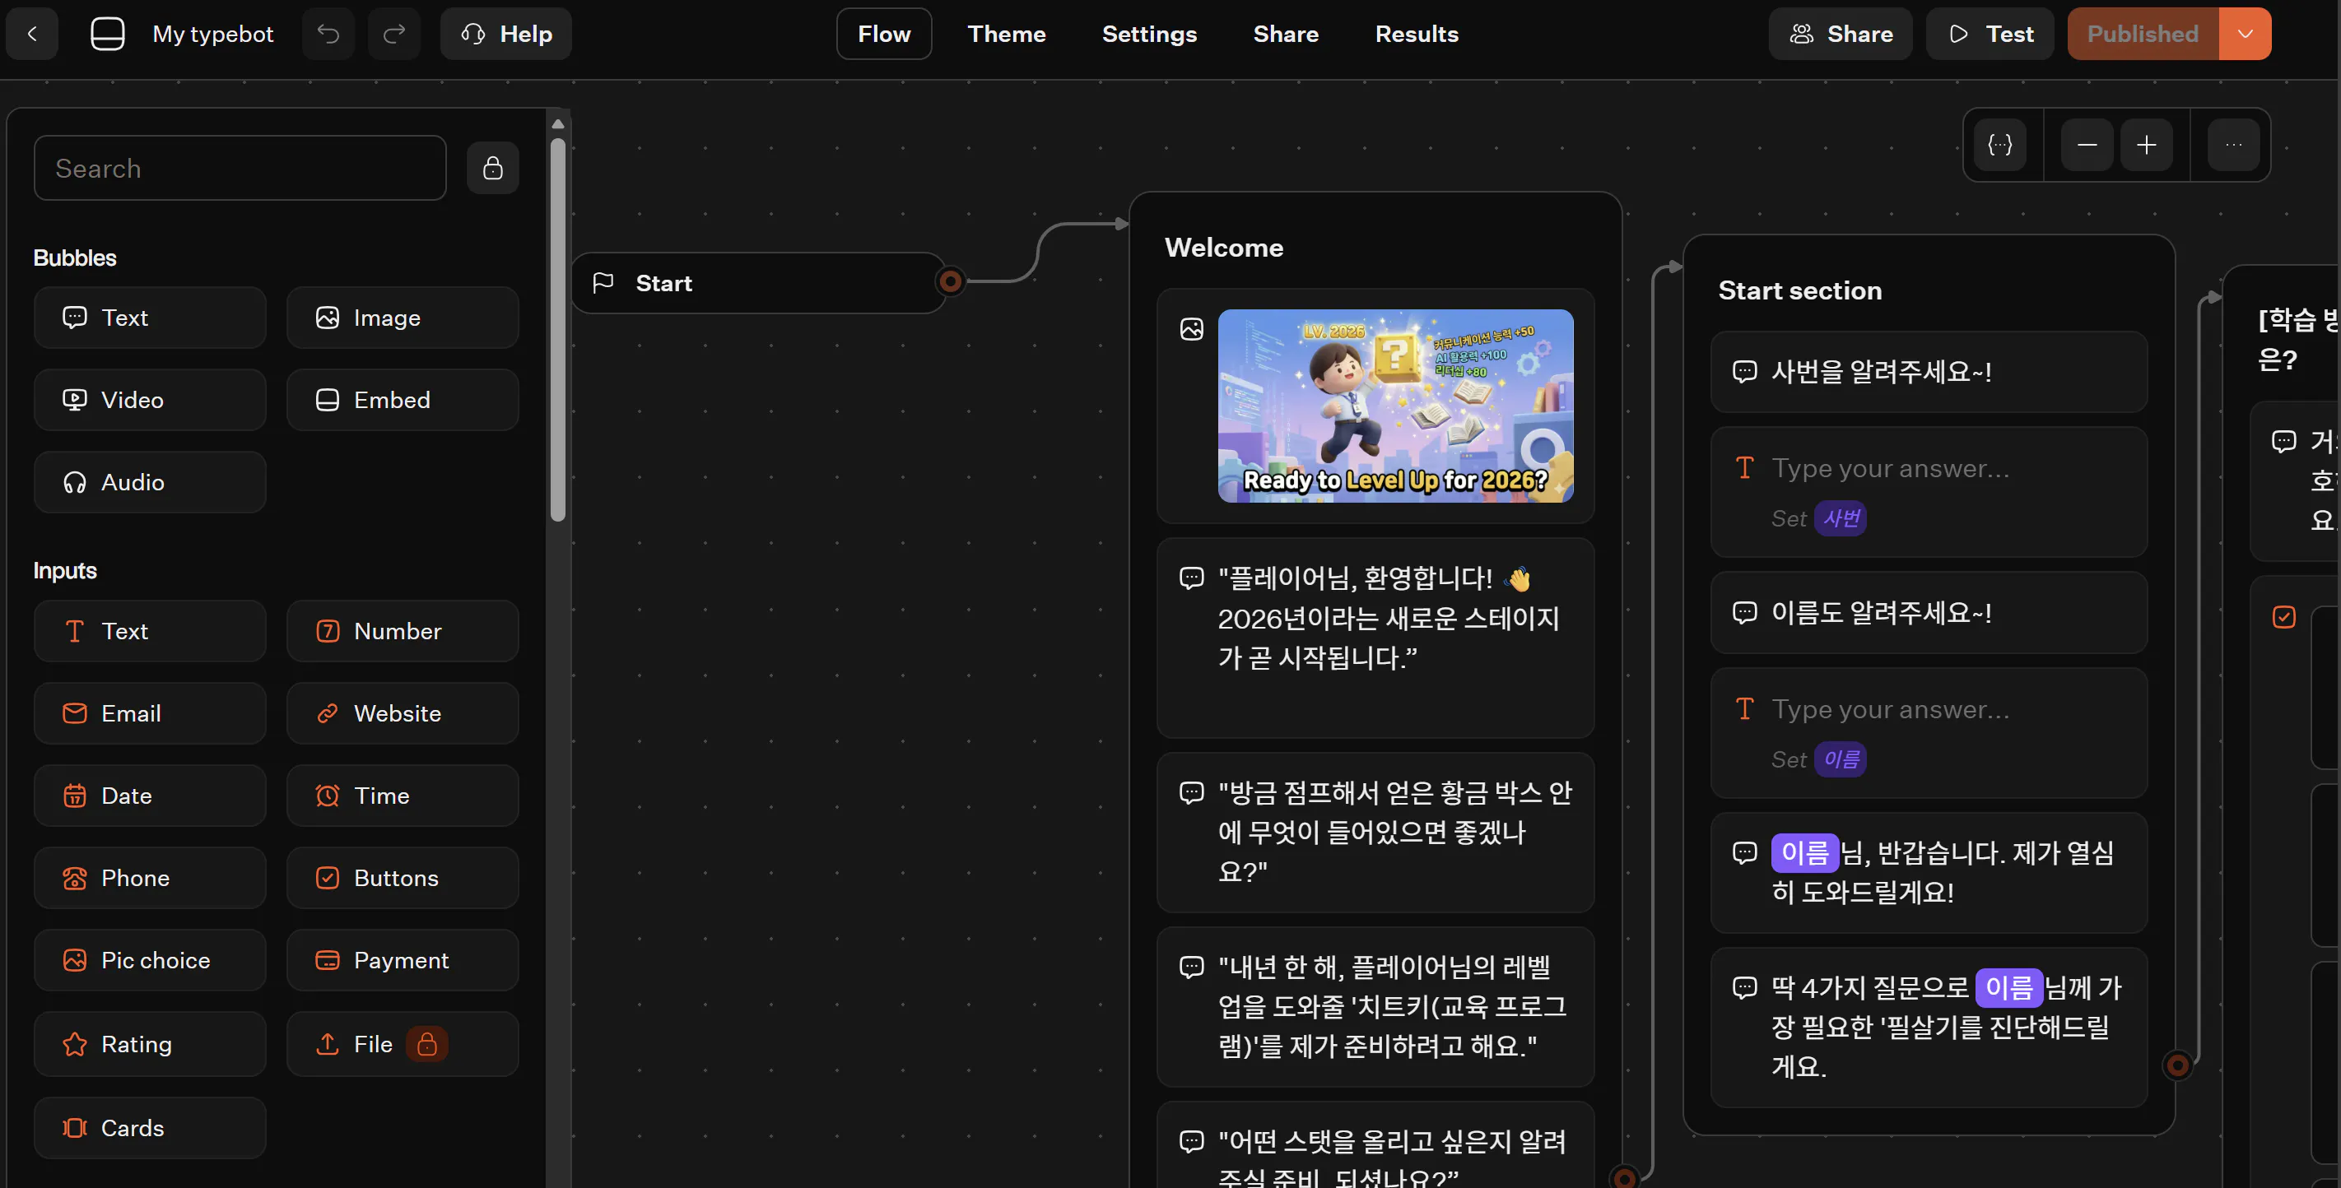Go back with the left chevron arrow
Image resolution: width=2341 pixels, height=1188 pixels.
tap(32, 34)
